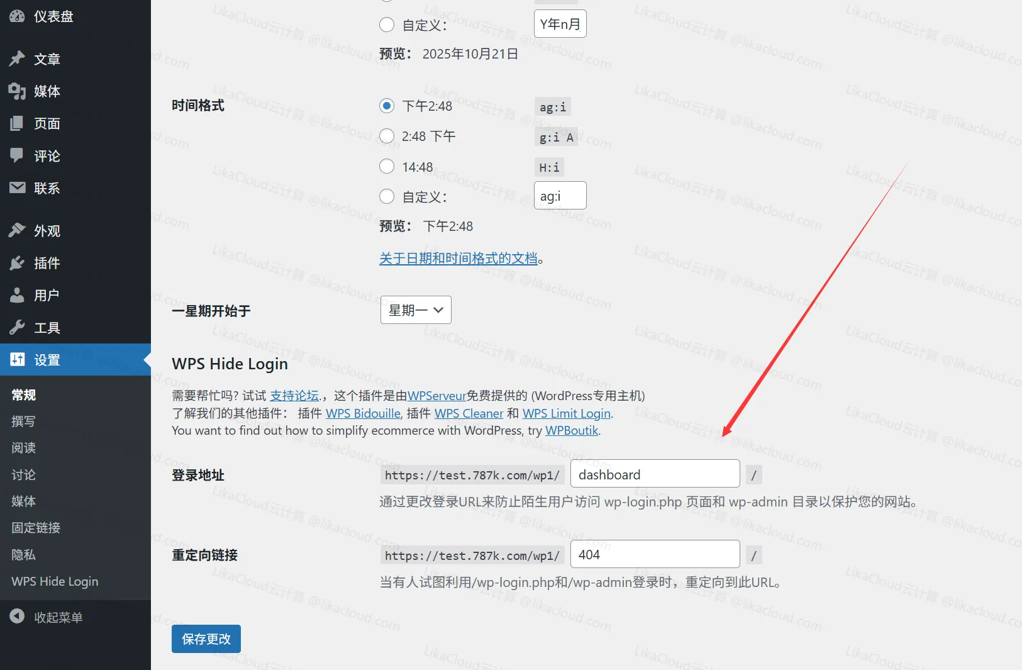Expand the 设置 settings submenu
The height and width of the screenshot is (670, 1022).
(x=44, y=359)
